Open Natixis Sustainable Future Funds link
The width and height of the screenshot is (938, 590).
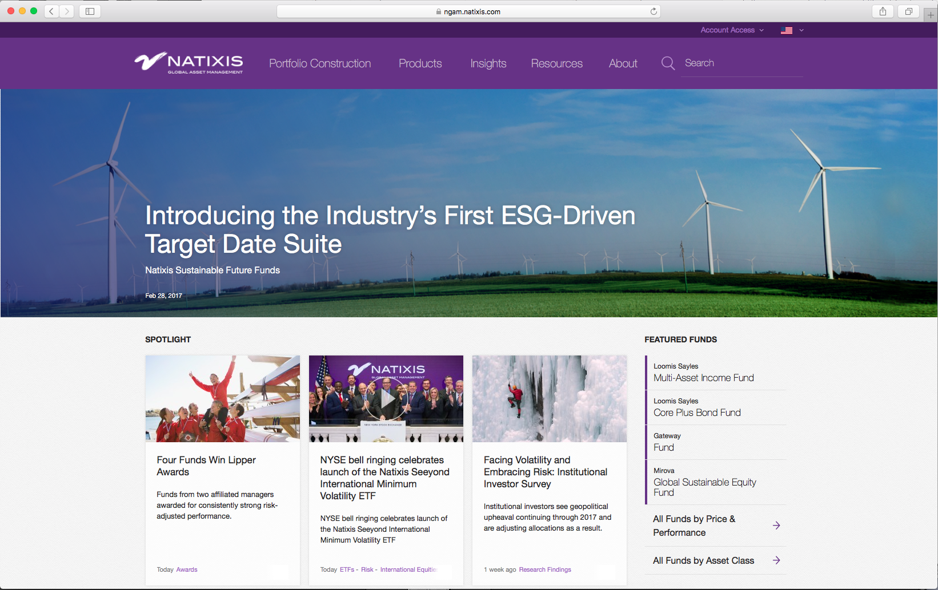(x=213, y=270)
